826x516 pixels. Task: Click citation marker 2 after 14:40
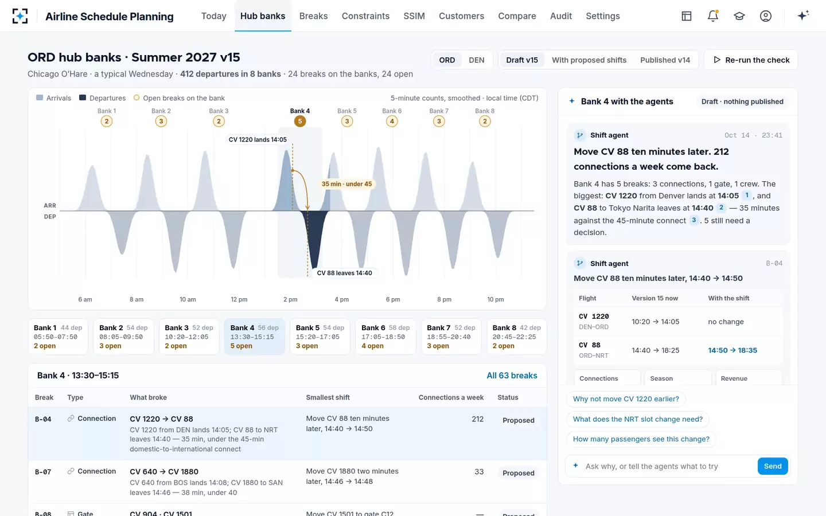point(721,208)
